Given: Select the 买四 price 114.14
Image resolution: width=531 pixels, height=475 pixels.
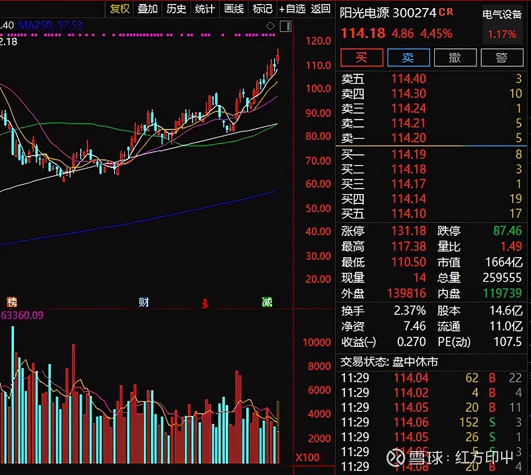Looking at the screenshot, I should pos(409,199).
